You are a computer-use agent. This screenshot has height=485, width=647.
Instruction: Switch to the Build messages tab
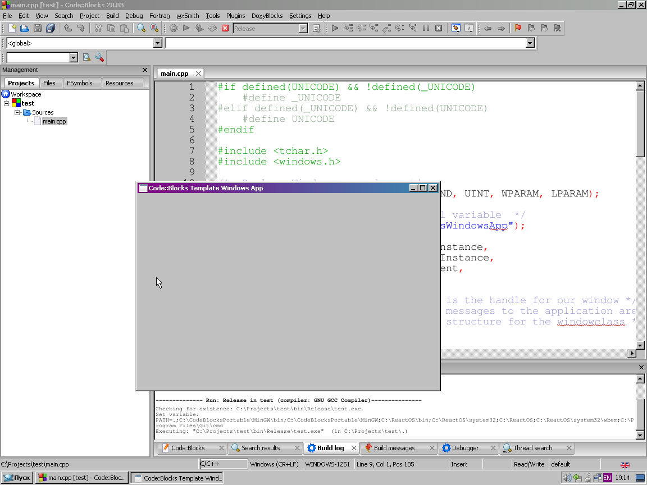[394, 448]
